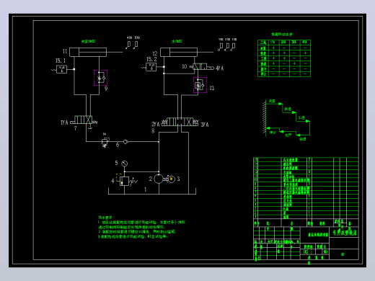Click the '1YA' solenoid label
Viewport: 375px width, 281px height.
[x=64, y=122]
